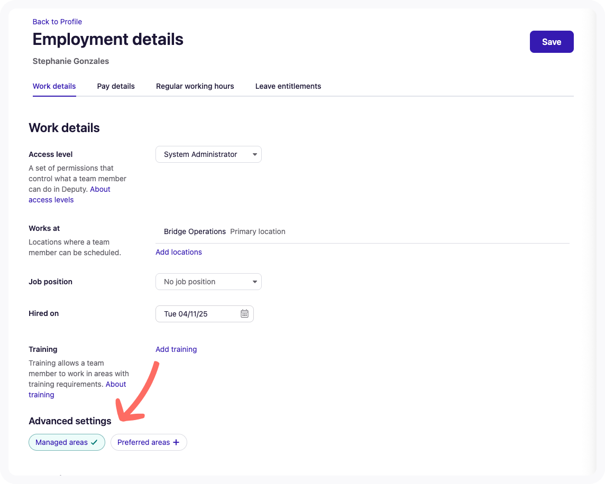Click the Add locations link

[179, 252]
